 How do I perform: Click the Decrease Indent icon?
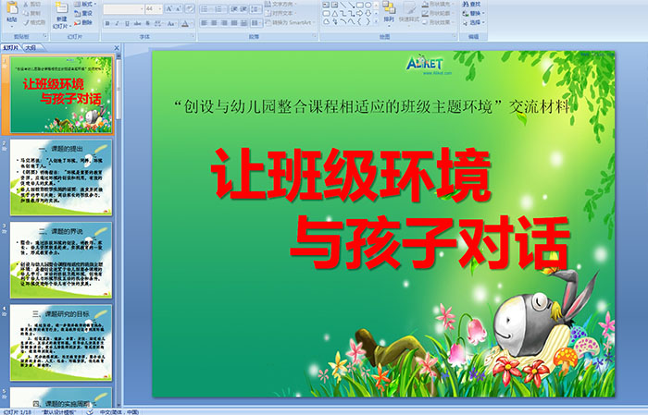pos(234,8)
